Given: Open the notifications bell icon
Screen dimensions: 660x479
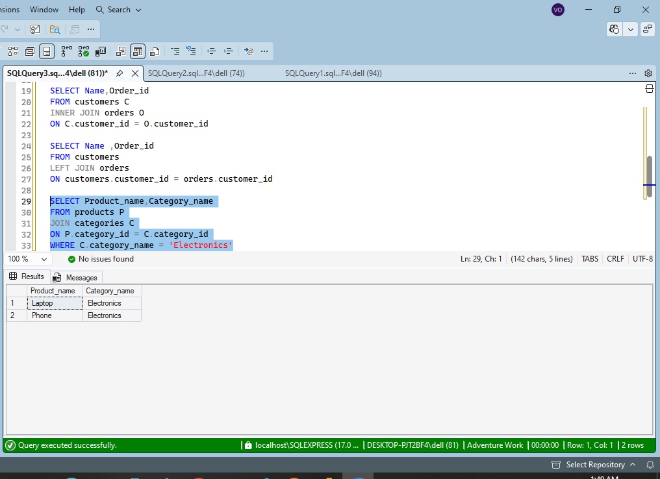Looking at the screenshot, I should 650,465.
